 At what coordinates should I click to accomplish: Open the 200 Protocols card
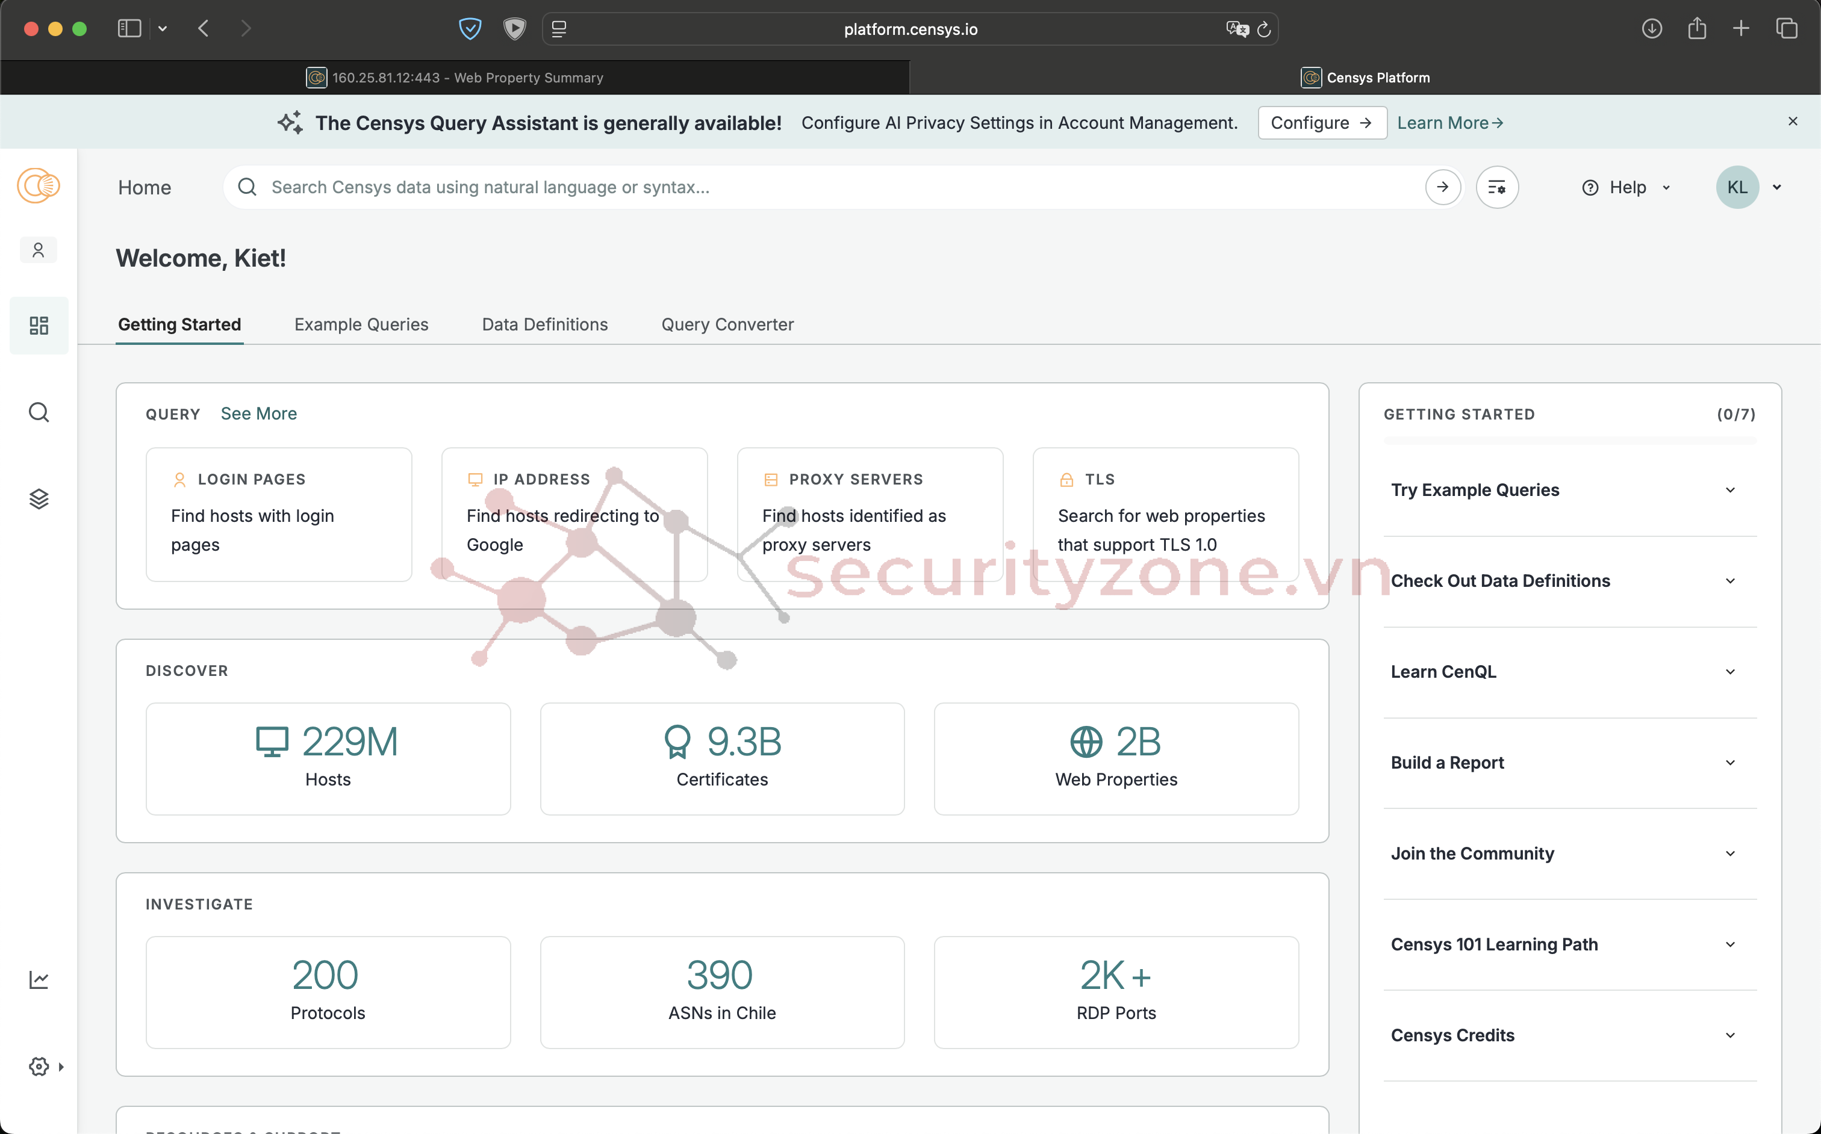click(328, 991)
